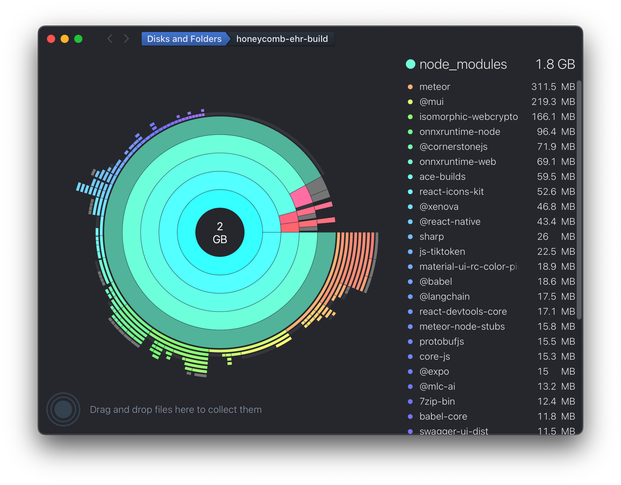Open Disks and Folders breadcrumb
621x485 pixels.
click(x=184, y=39)
